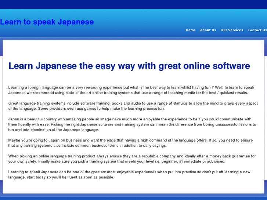
Task: Click paragraph starting 'Japan is a beautiful country'
Action: click(132, 124)
